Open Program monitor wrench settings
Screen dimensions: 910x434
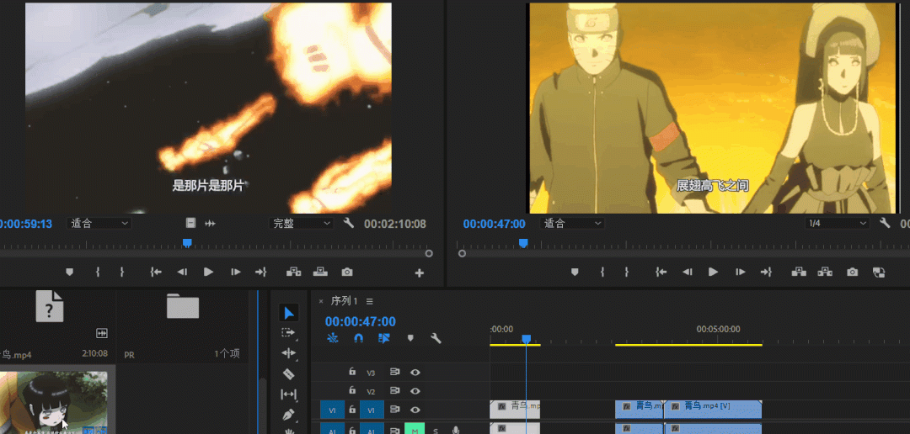pos(885,223)
